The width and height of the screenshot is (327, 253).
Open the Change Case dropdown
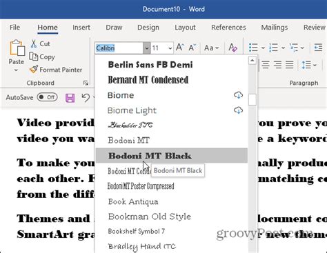[x=211, y=48]
